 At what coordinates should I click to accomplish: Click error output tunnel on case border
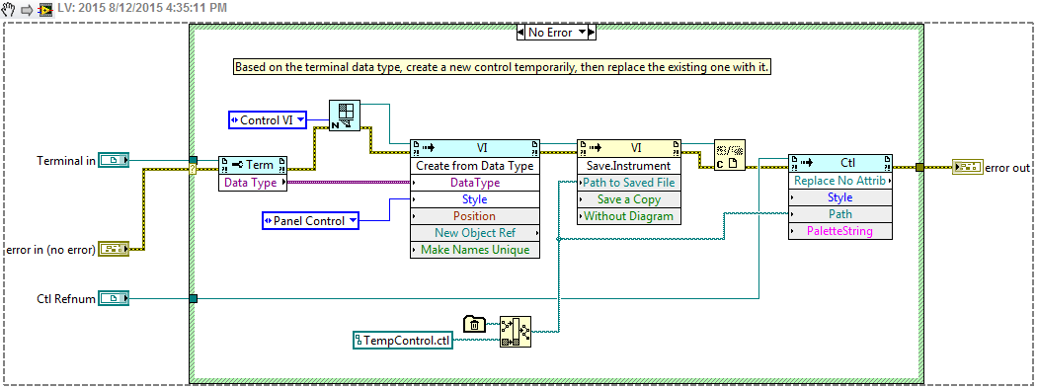(x=919, y=168)
